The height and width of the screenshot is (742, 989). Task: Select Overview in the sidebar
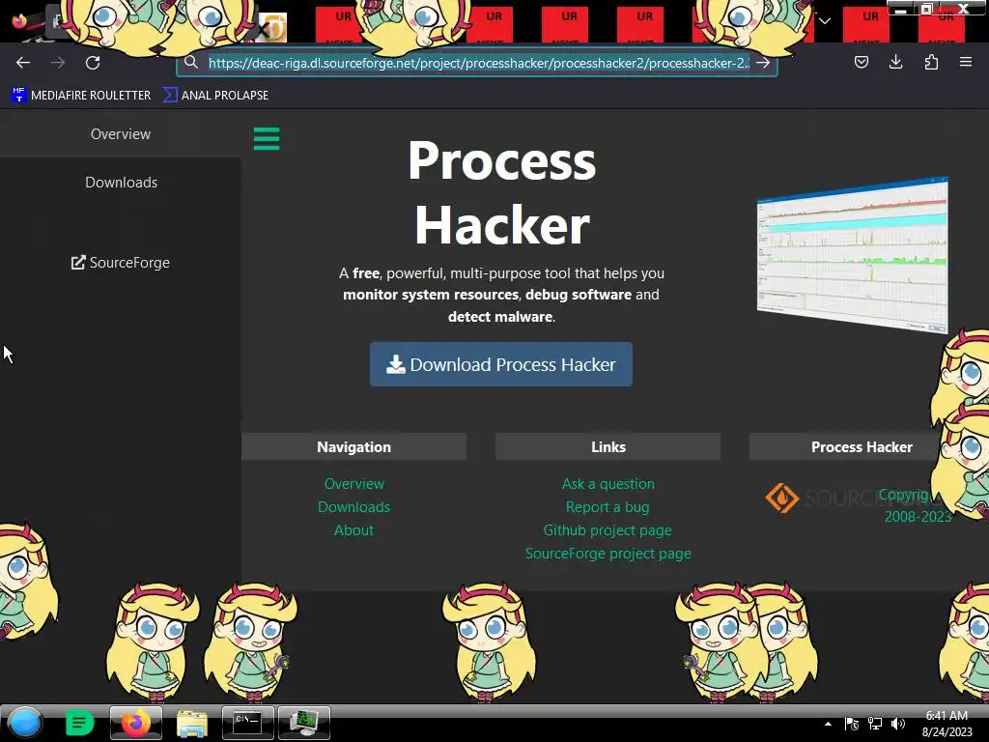click(121, 133)
